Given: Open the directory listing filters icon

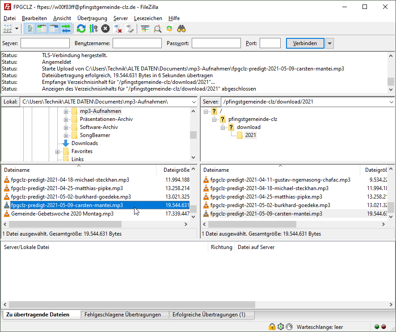Looking at the screenshot, I should pyautogui.click(x=145, y=29).
